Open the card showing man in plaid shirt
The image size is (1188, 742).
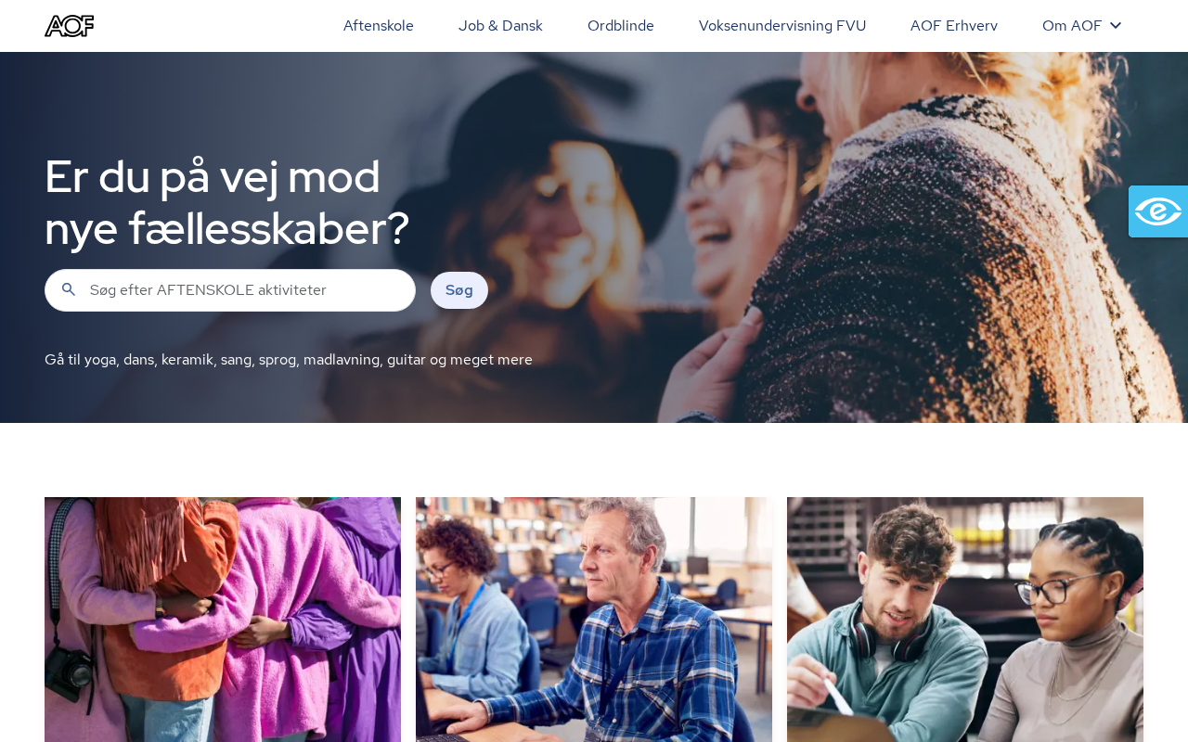pyautogui.click(x=594, y=620)
